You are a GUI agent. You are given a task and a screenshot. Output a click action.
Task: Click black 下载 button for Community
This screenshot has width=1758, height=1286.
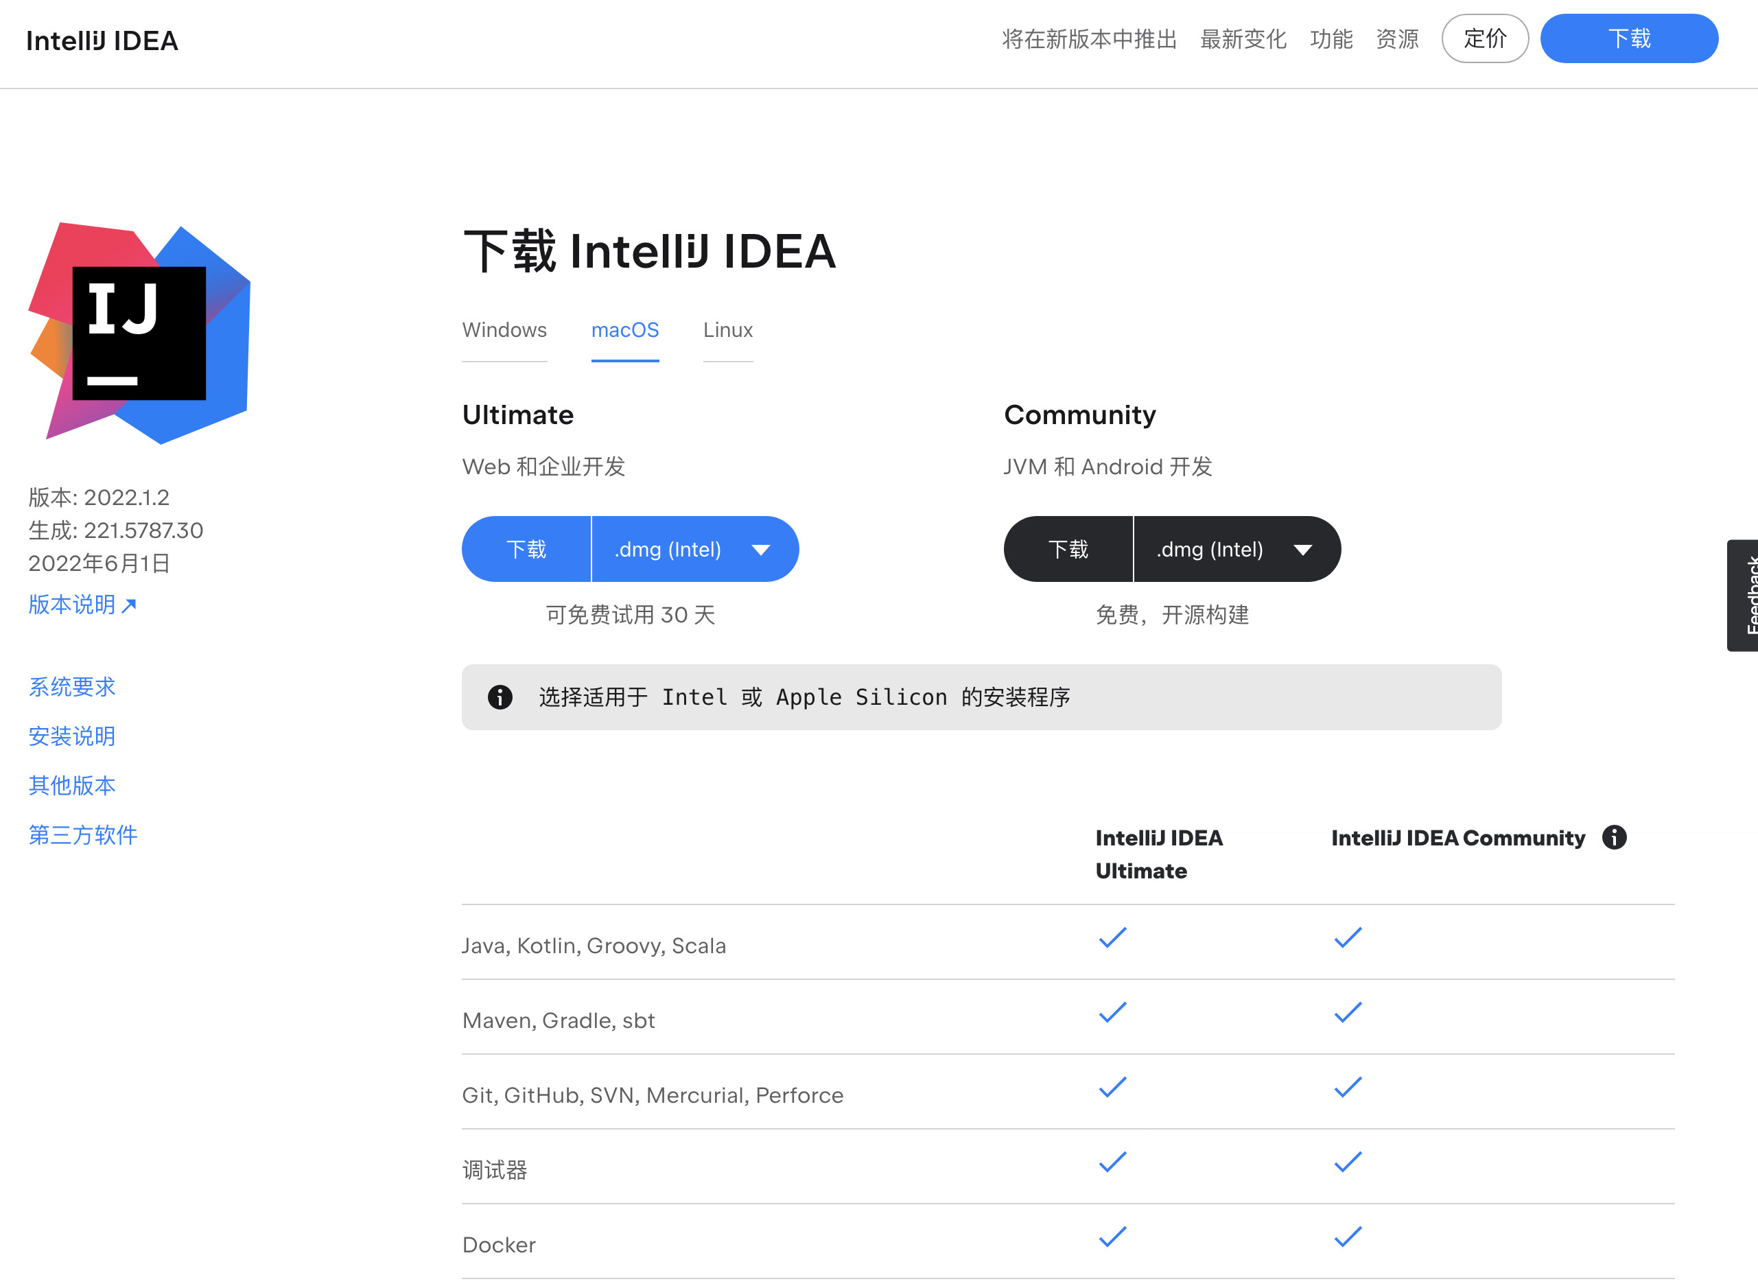point(1068,550)
